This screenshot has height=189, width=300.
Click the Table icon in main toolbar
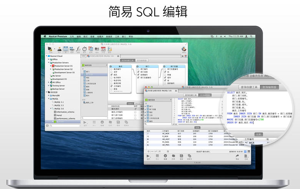66,49
